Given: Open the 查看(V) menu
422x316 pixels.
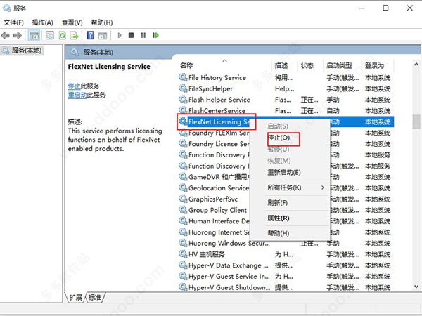Looking at the screenshot, I should click(72, 22).
